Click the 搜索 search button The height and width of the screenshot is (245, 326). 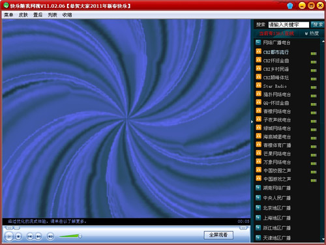[x=318, y=25]
